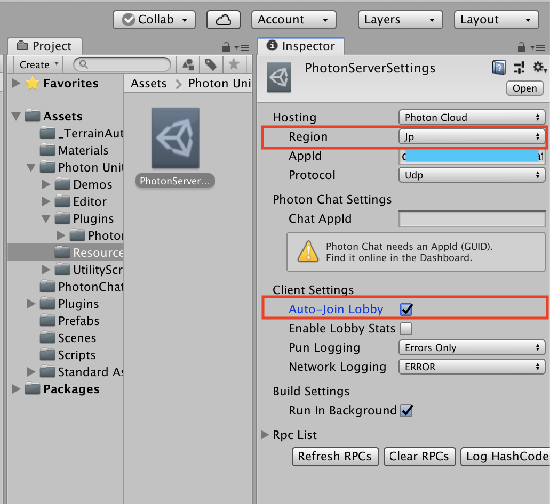This screenshot has height=504, width=550.
Task: Click the Log HashCode button
Action: (505, 457)
